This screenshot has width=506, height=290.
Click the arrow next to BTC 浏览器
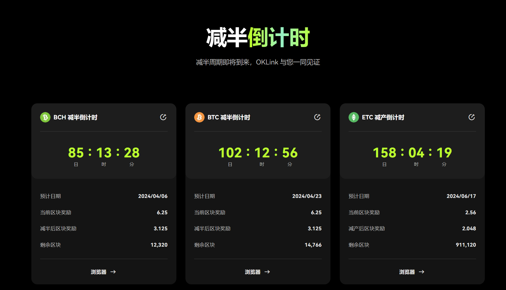[267, 272]
